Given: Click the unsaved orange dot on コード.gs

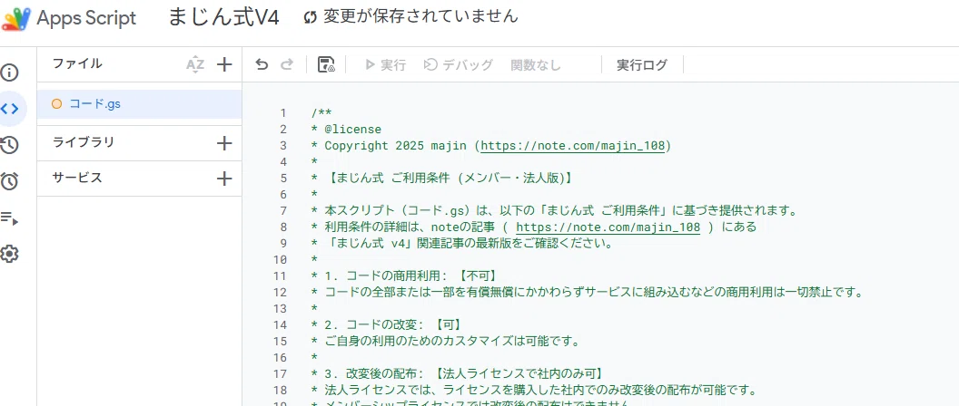Looking at the screenshot, I should point(57,104).
